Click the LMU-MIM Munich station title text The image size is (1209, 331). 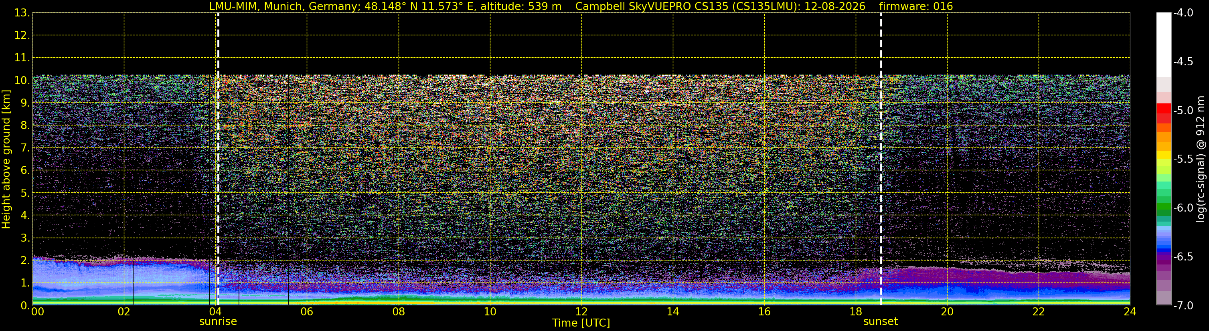385,6
